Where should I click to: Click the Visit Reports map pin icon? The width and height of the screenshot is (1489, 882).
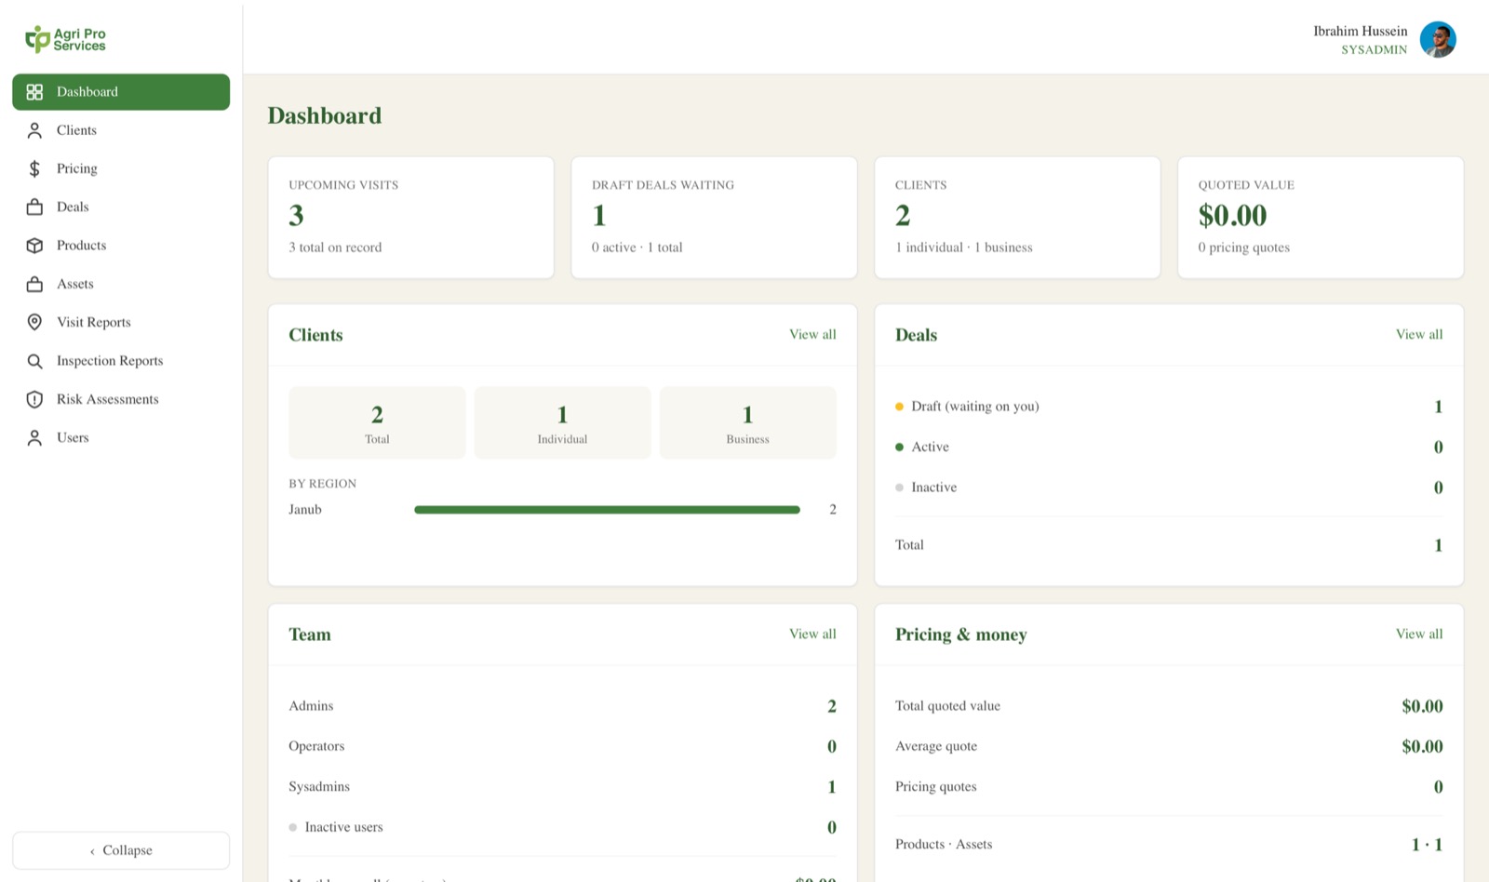pyautogui.click(x=34, y=322)
